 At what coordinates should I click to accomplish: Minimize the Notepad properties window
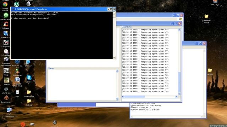pyautogui.click(x=196, y=43)
